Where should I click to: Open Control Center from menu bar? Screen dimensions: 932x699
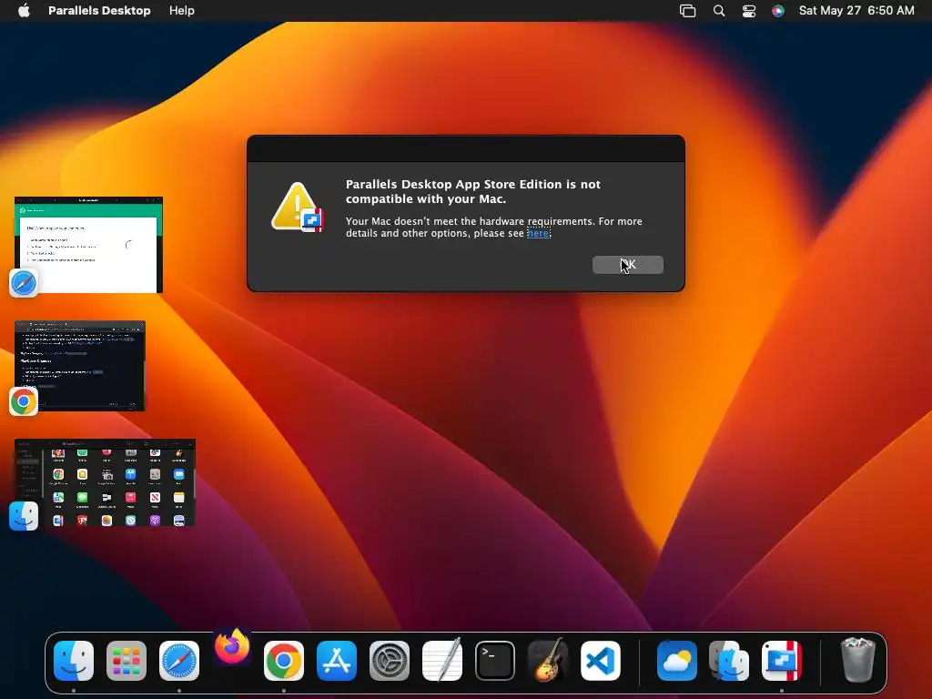(749, 11)
